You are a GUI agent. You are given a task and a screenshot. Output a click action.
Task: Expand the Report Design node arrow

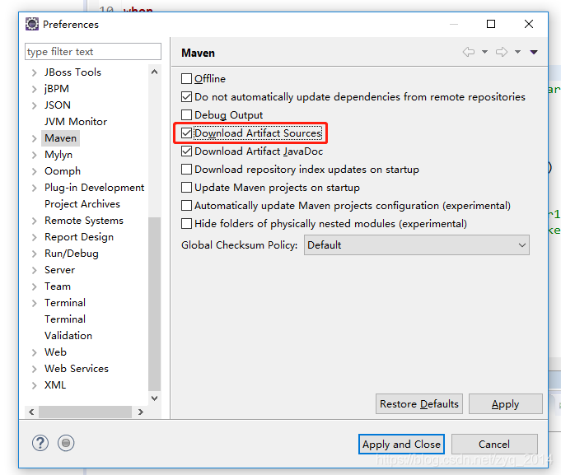point(35,237)
